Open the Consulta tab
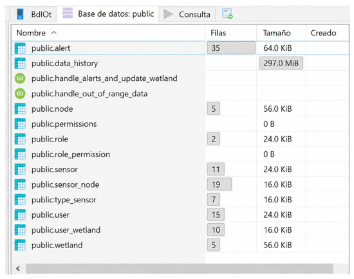Screen dimensions: 354x279 coord(187,14)
